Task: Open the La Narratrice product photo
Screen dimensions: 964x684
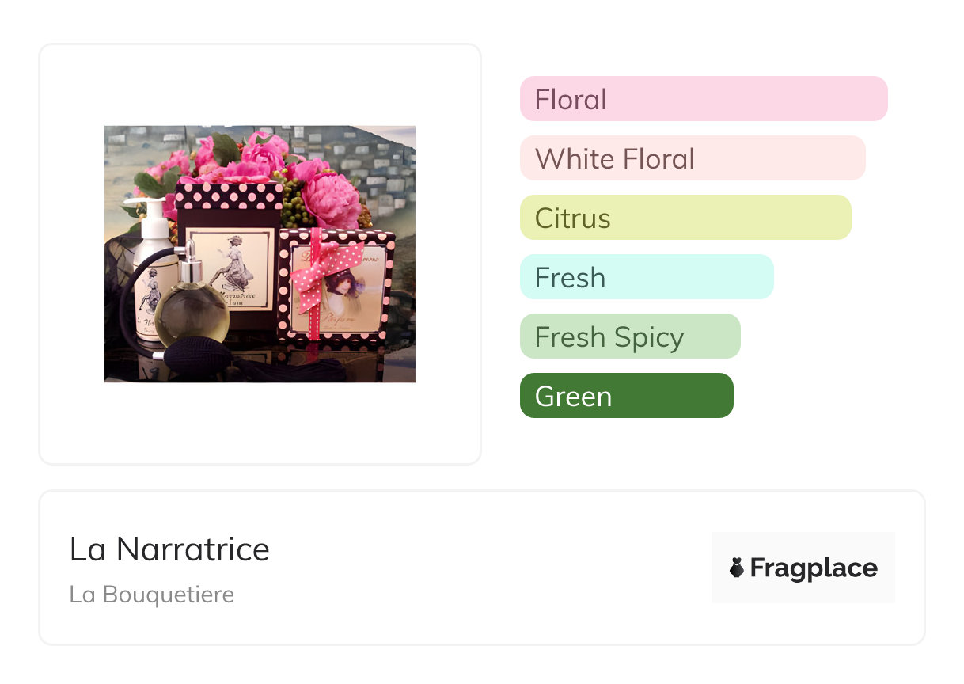Action: pos(260,253)
